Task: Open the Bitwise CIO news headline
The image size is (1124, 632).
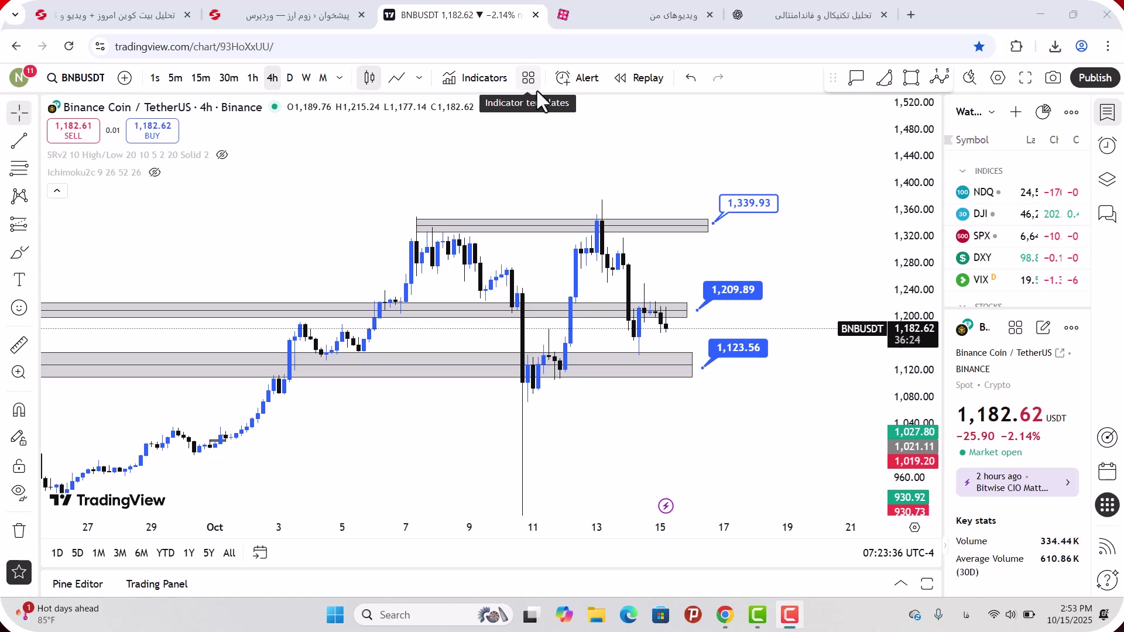Action: (1017, 483)
